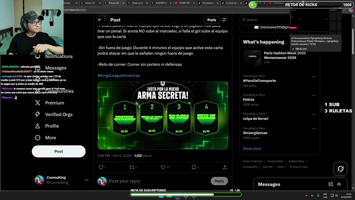Open options for the Policia trend
This screenshot has width=355, height=200.
tap(314, 96)
